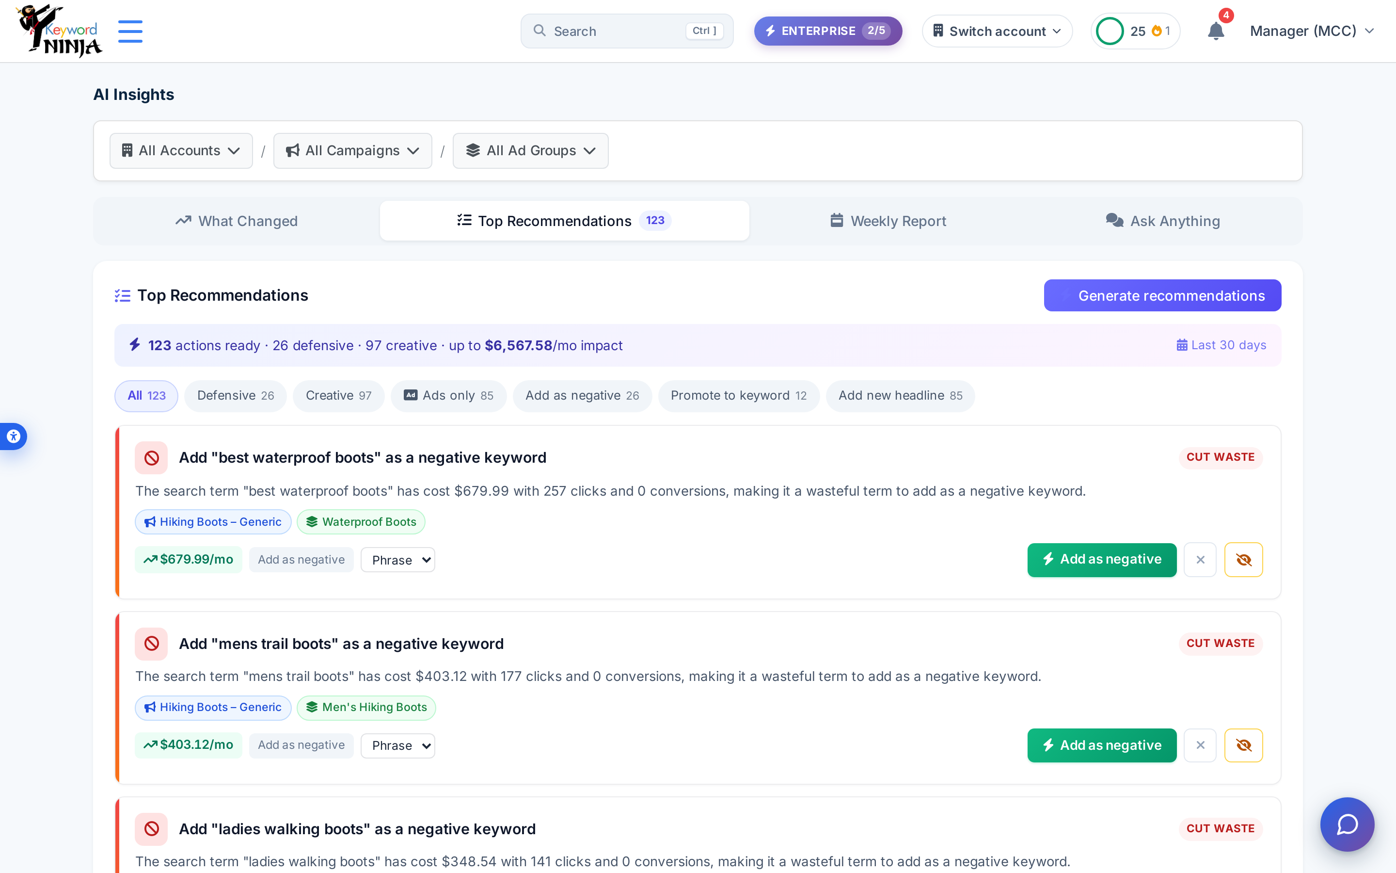Click the CUT WASTE label on ladies walking boots card
The height and width of the screenshot is (873, 1396).
pos(1221,828)
